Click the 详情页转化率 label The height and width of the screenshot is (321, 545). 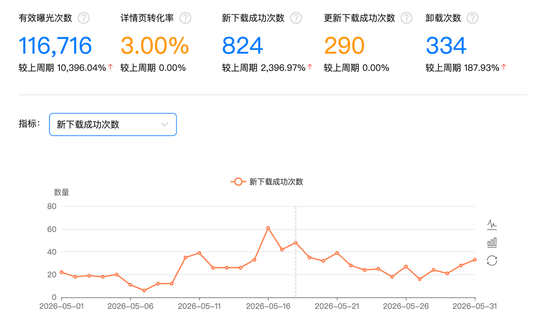tap(147, 18)
